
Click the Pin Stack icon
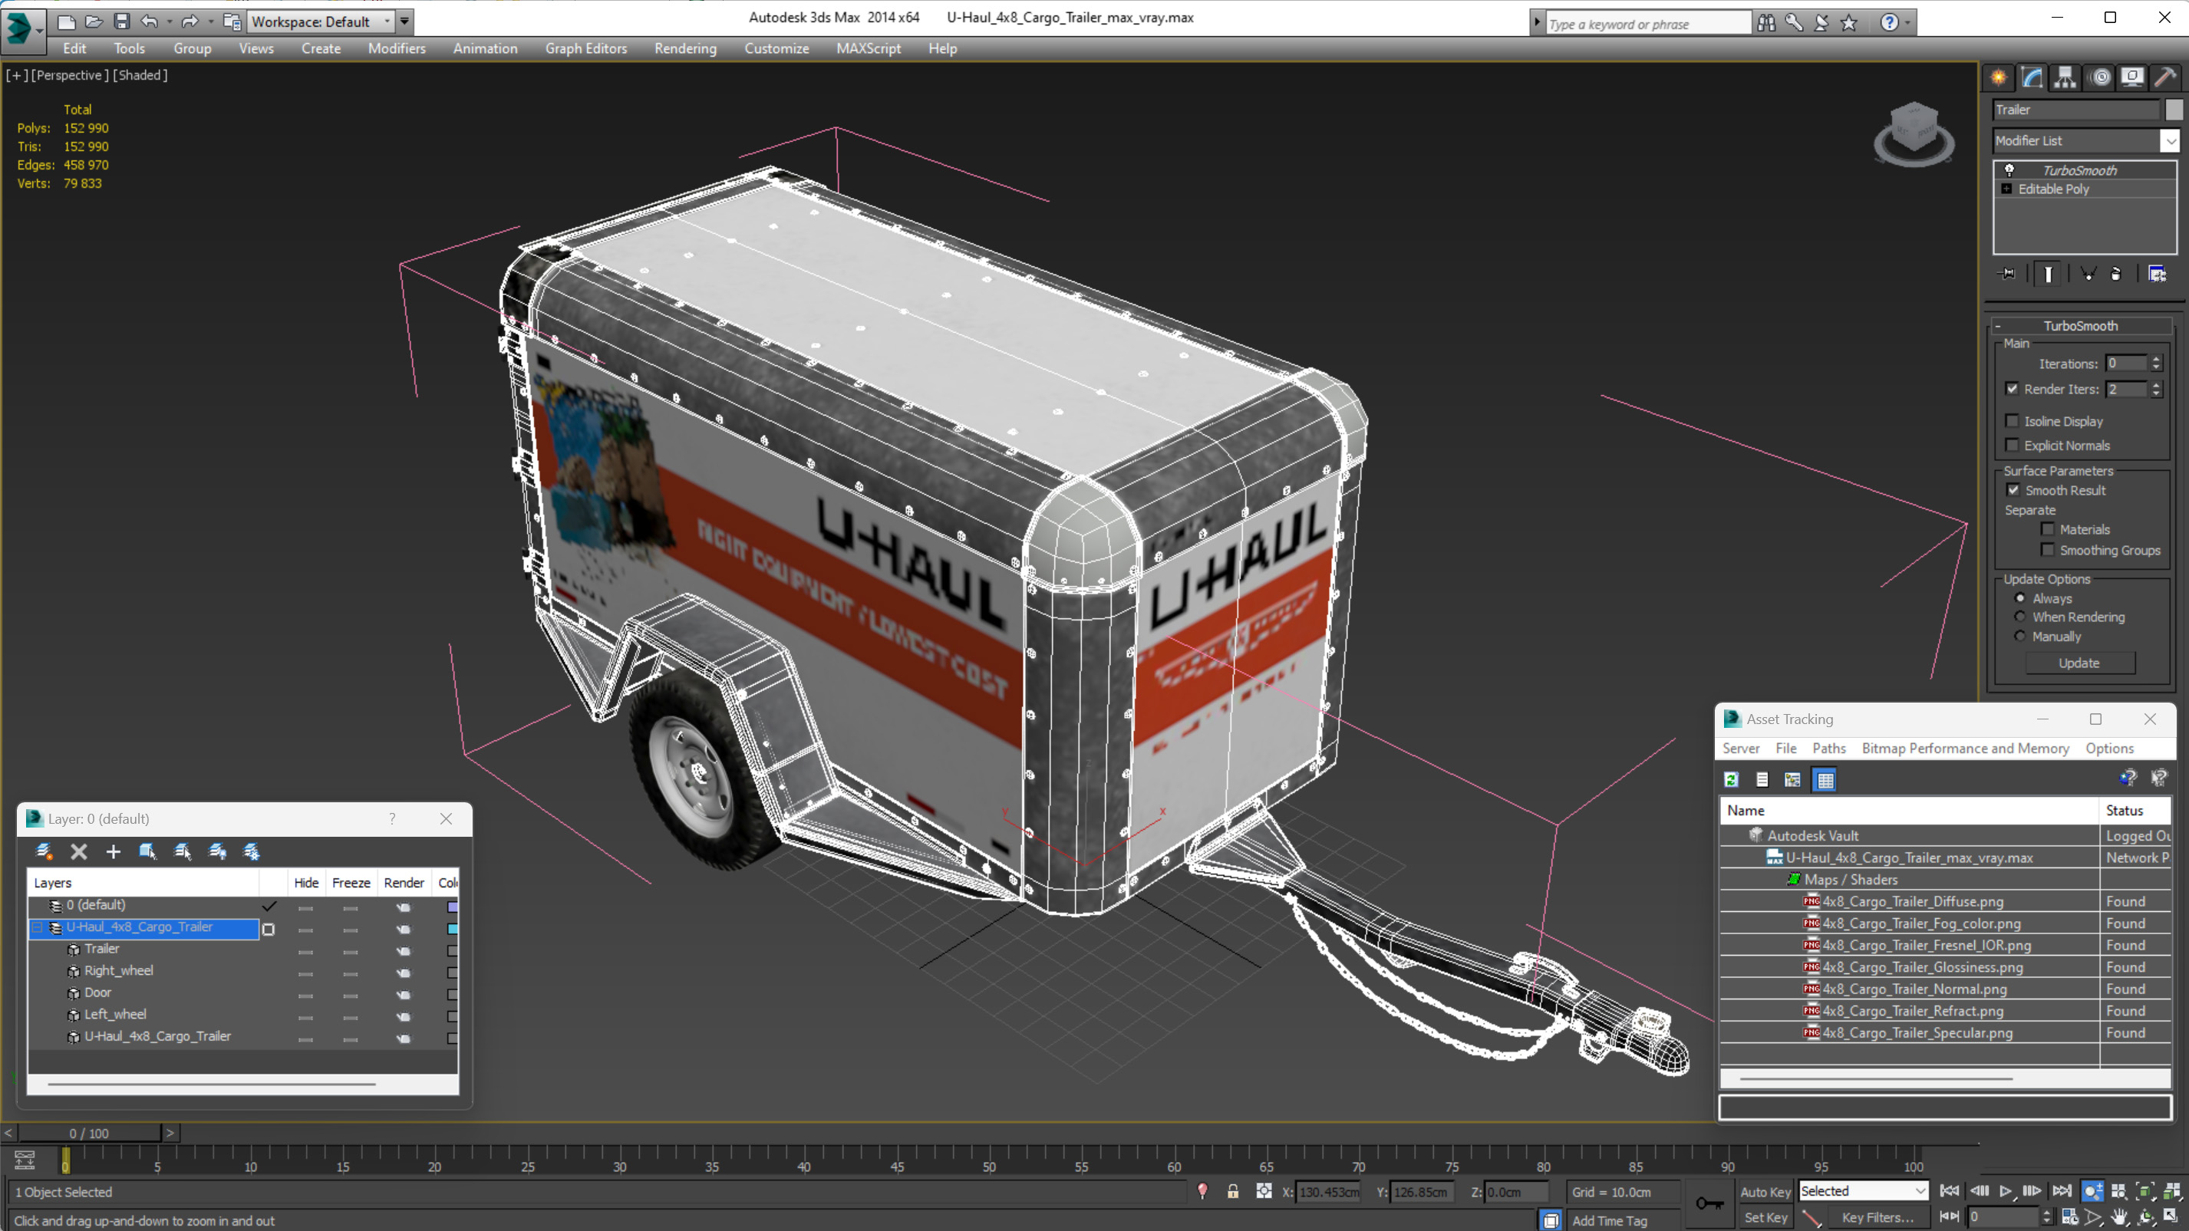(2007, 274)
